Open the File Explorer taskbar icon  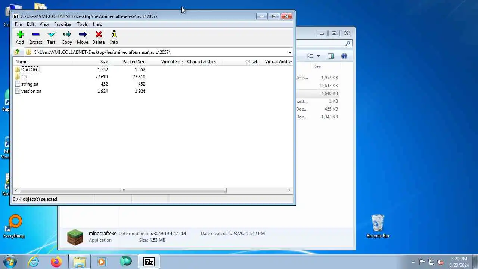(80, 262)
